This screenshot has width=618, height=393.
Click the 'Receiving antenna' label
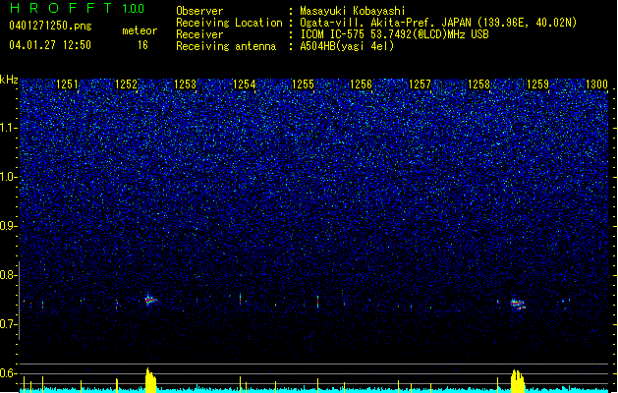(x=226, y=46)
